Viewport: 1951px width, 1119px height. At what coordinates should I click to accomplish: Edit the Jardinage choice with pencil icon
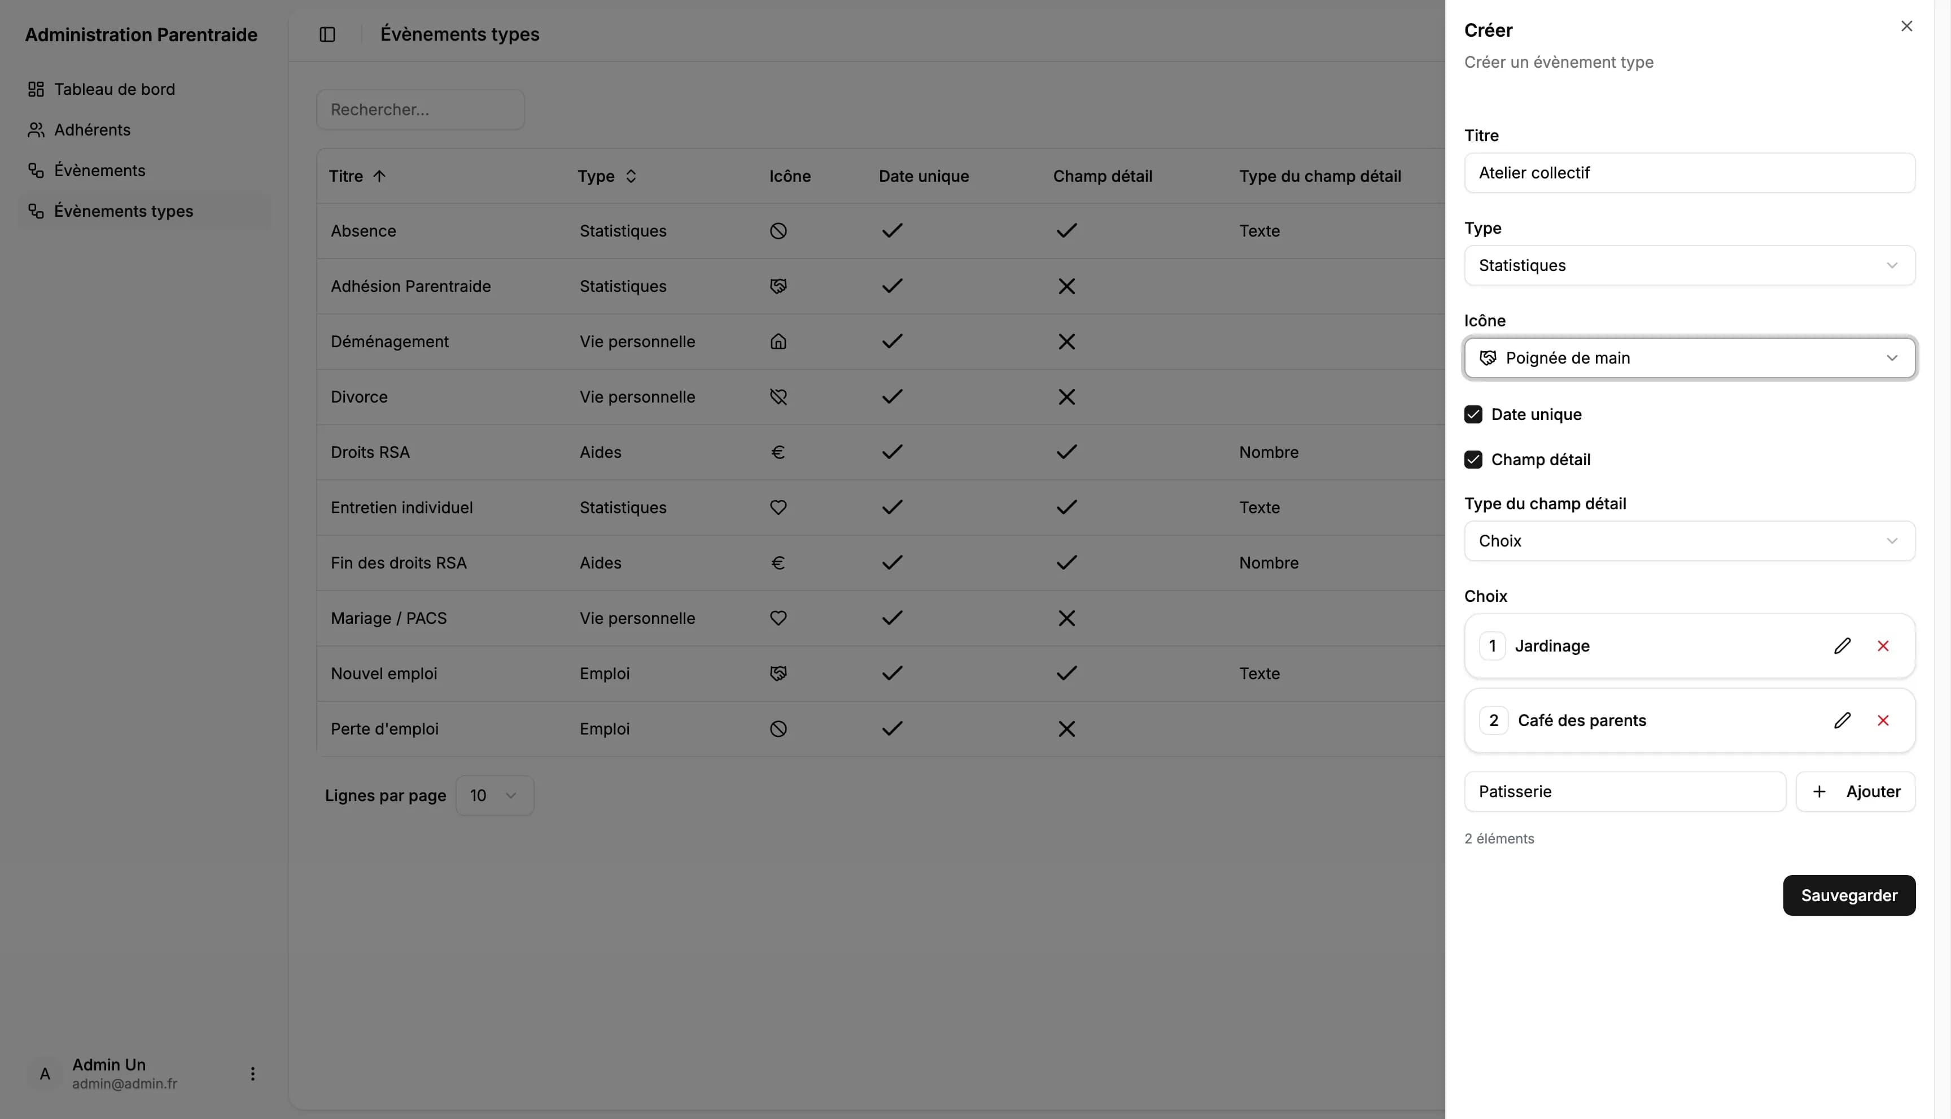click(1842, 645)
